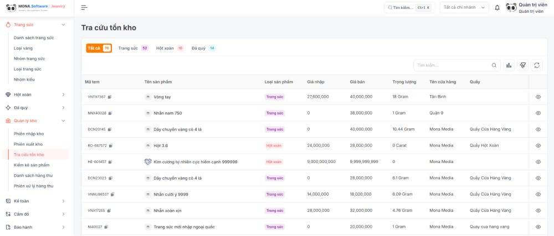The image size is (554, 236).
Task: Copy tem code NNX40028
Action: tap(110, 113)
